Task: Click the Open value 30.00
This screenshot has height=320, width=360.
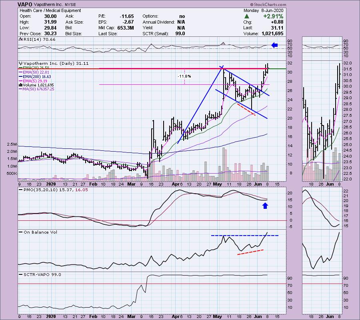Action: click(50, 16)
